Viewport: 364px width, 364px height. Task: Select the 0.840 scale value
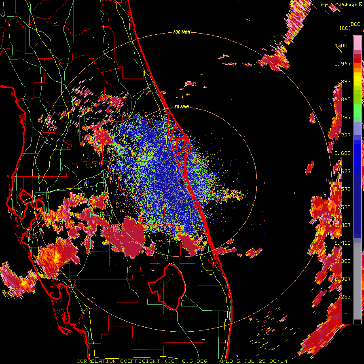343,99
